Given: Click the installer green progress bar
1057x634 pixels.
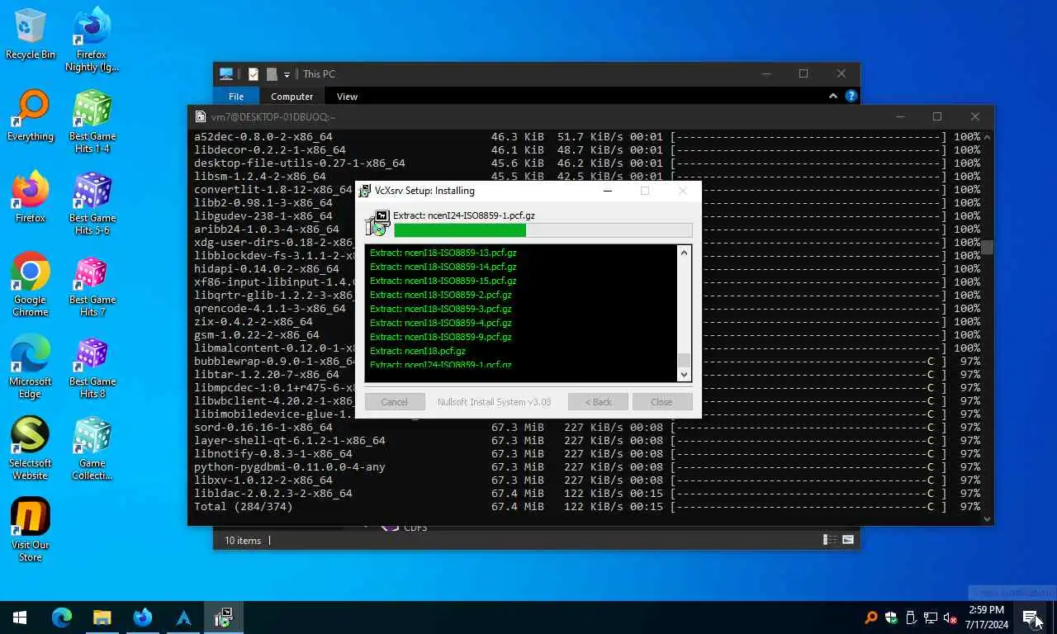Looking at the screenshot, I should point(460,230).
